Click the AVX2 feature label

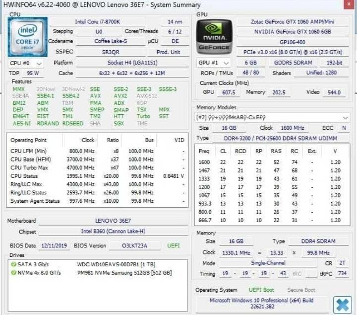120,96
